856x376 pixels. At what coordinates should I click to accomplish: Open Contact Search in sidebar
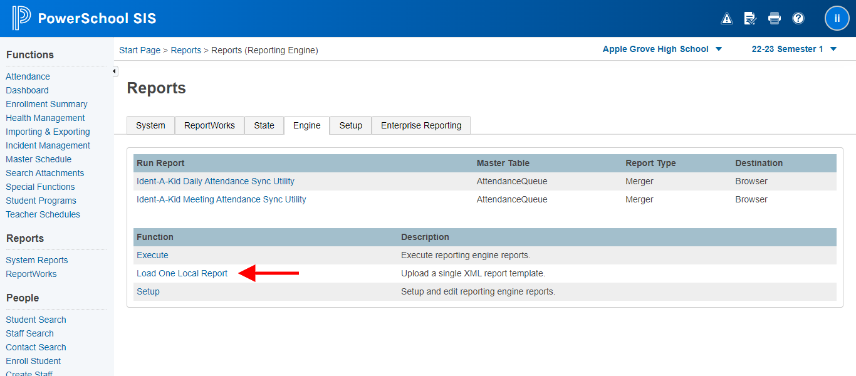click(x=36, y=347)
